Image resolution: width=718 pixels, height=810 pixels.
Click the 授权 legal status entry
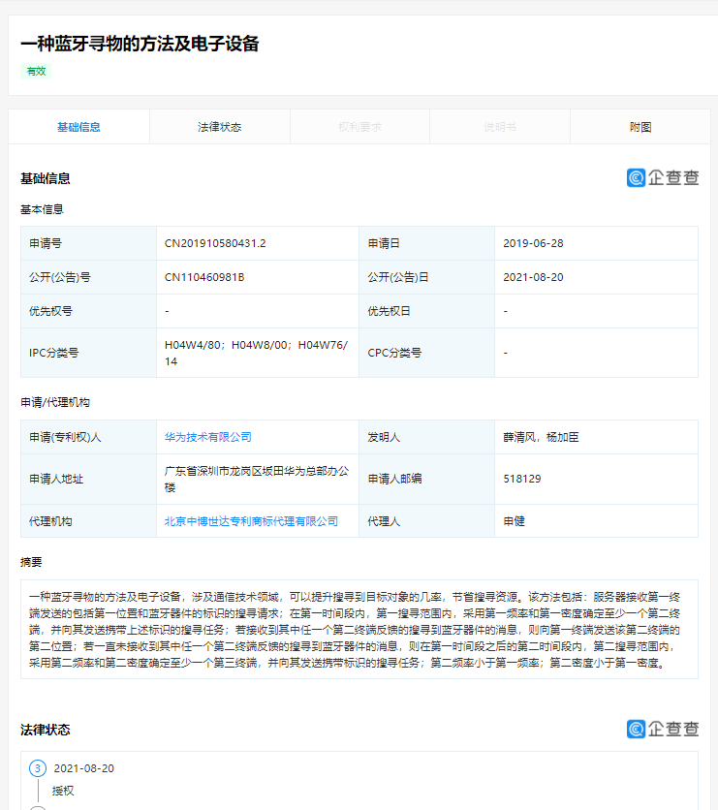63,790
